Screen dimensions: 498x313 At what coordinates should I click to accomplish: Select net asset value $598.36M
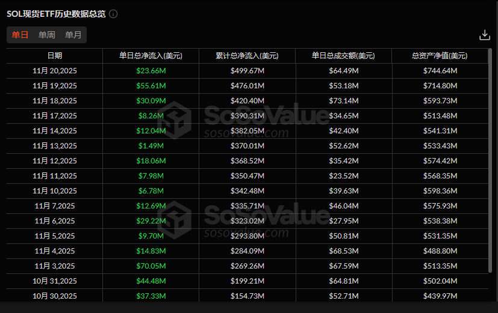pos(440,191)
